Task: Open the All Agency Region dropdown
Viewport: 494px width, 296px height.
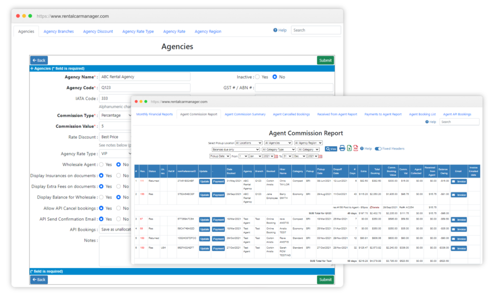Action: pos(308,143)
